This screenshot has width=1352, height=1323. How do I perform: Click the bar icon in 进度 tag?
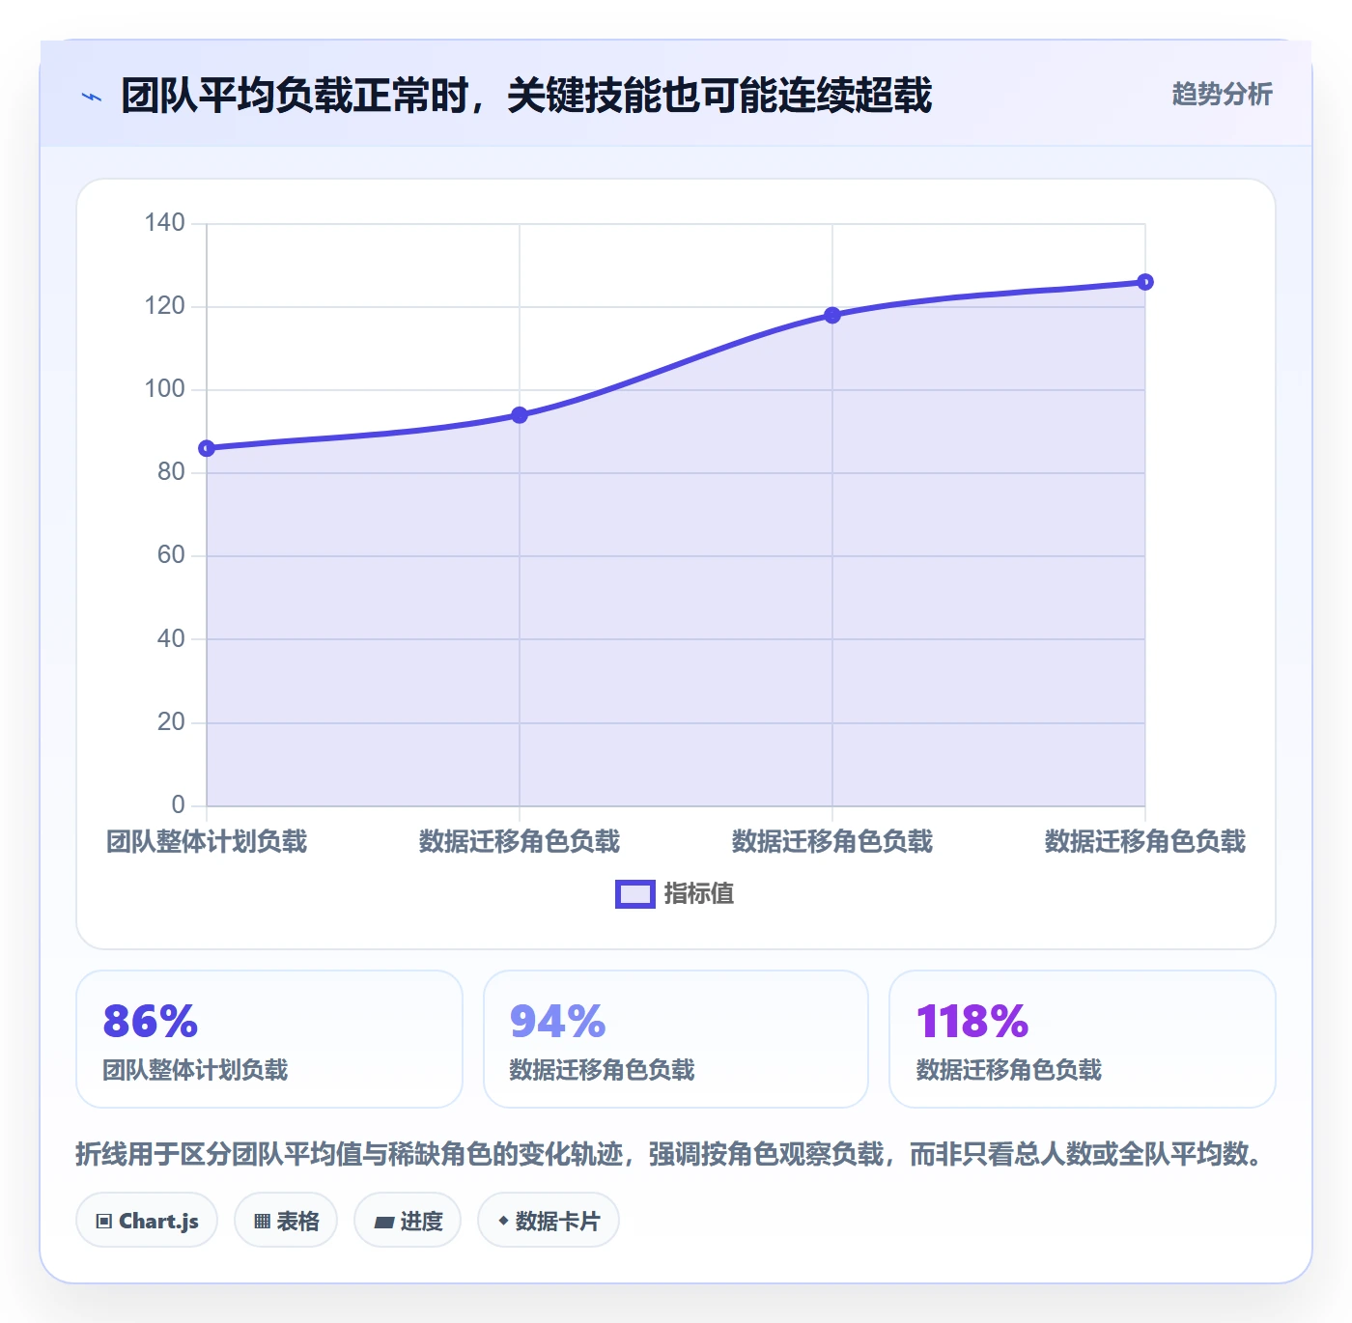pyautogui.click(x=383, y=1223)
